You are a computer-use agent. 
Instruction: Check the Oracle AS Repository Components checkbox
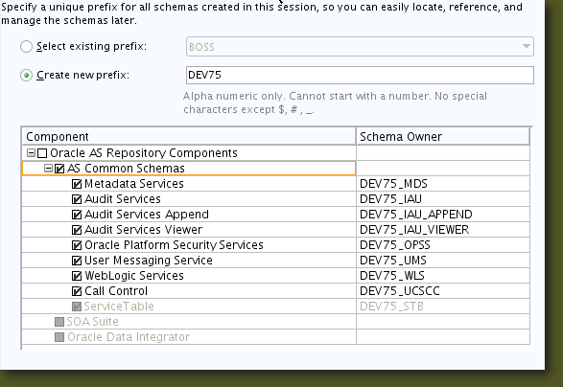[x=42, y=153]
